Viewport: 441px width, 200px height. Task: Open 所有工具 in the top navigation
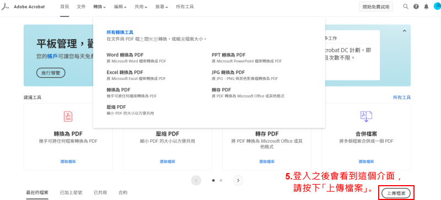point(185,7)
